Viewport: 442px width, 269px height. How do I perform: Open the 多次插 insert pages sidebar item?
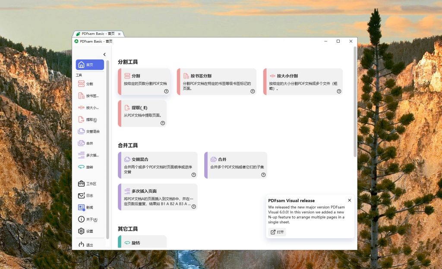click(90, 155)
